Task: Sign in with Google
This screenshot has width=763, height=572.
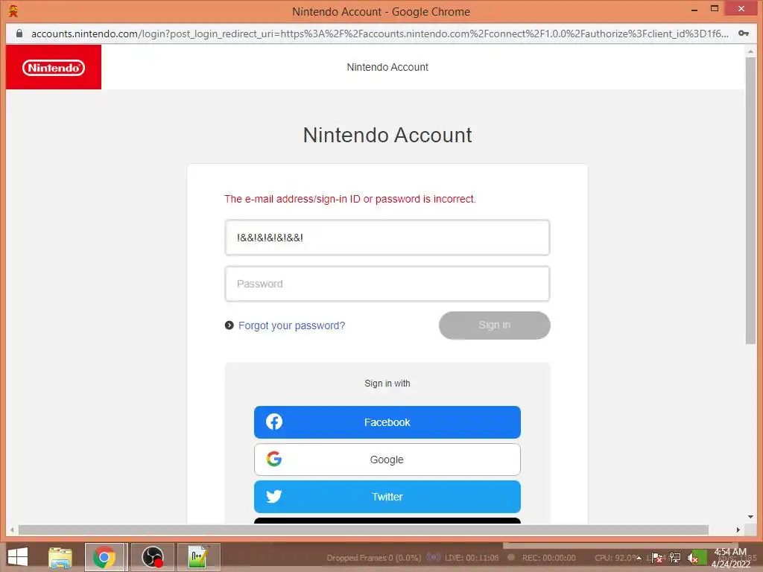Action: (387, 459)
